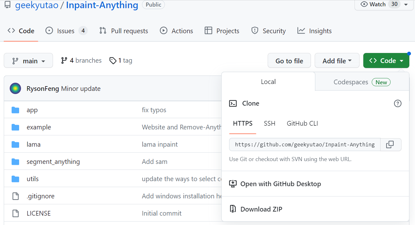Image resolution: width=415 pixels, height=225 pixels.
Task: Click the .gitignore file icon
Action: coord(15,196)
